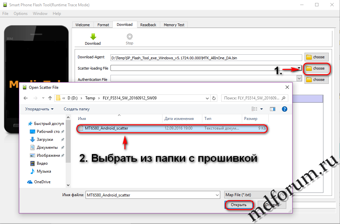This screenshot has height=224, width=340.
Task: Switch to the Readback tab
Action: (148, 25)
